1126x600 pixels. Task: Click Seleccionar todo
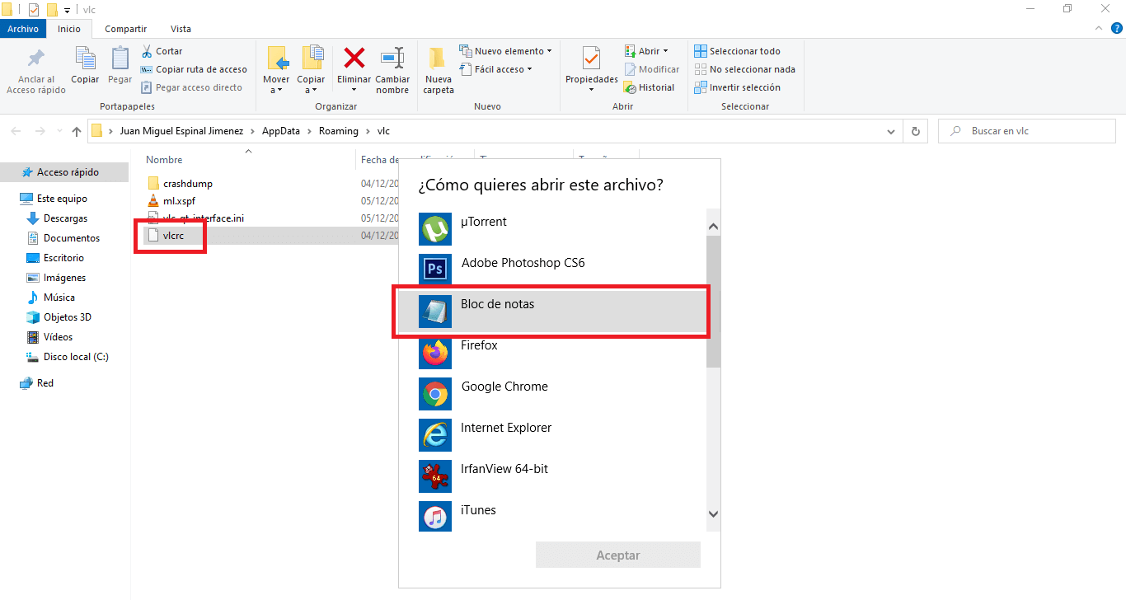tap(737, 51)
